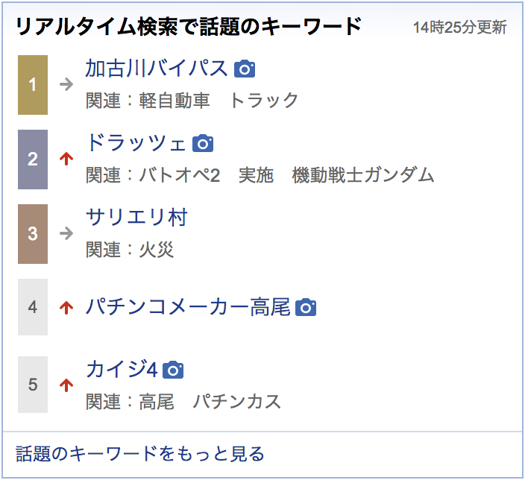Click the gray right arrow for rank 1
525x480 pixels.
[x=66, y=84]
